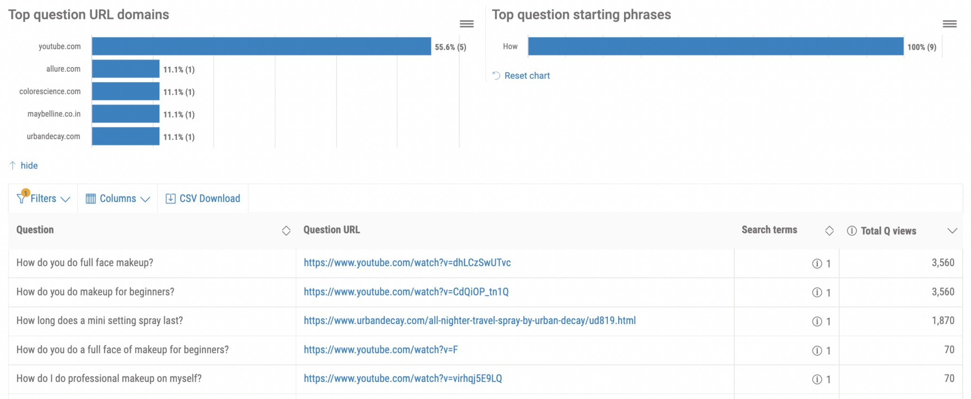
Task: Click the Reset chart circular arrow icon
Action: pos(495,75)
